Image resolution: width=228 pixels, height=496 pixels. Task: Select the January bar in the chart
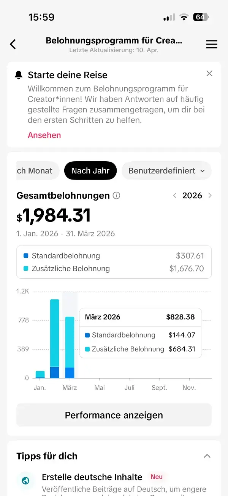[40, 374]
